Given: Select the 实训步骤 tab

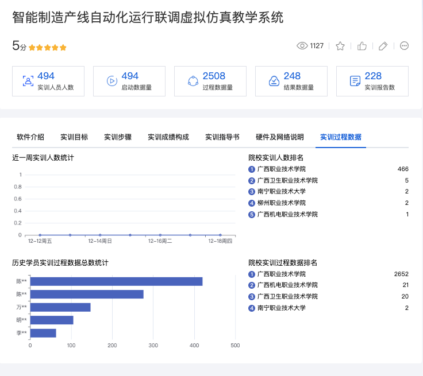Looking at the screenshot, I should (118, 137).
